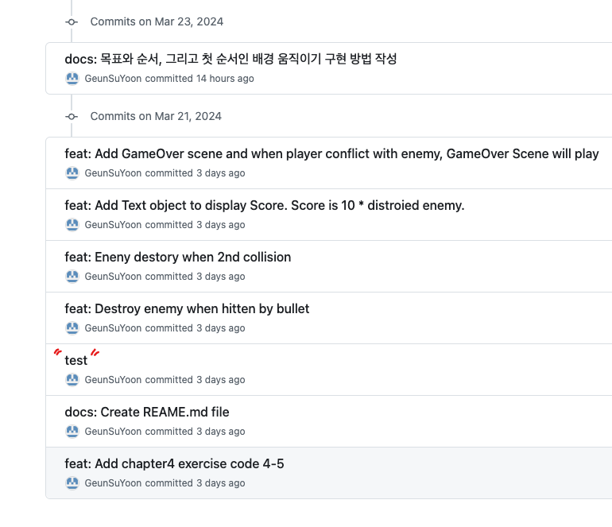Open the "Add Text object to display Score" commit
612x527 pixels.
point(264,205)
